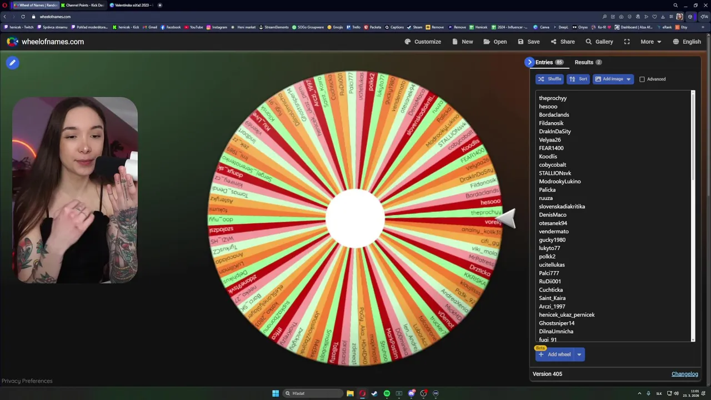Open the Opera profile avatar
This screenshot has width=711, height=400.
click(x=679, y=17)
